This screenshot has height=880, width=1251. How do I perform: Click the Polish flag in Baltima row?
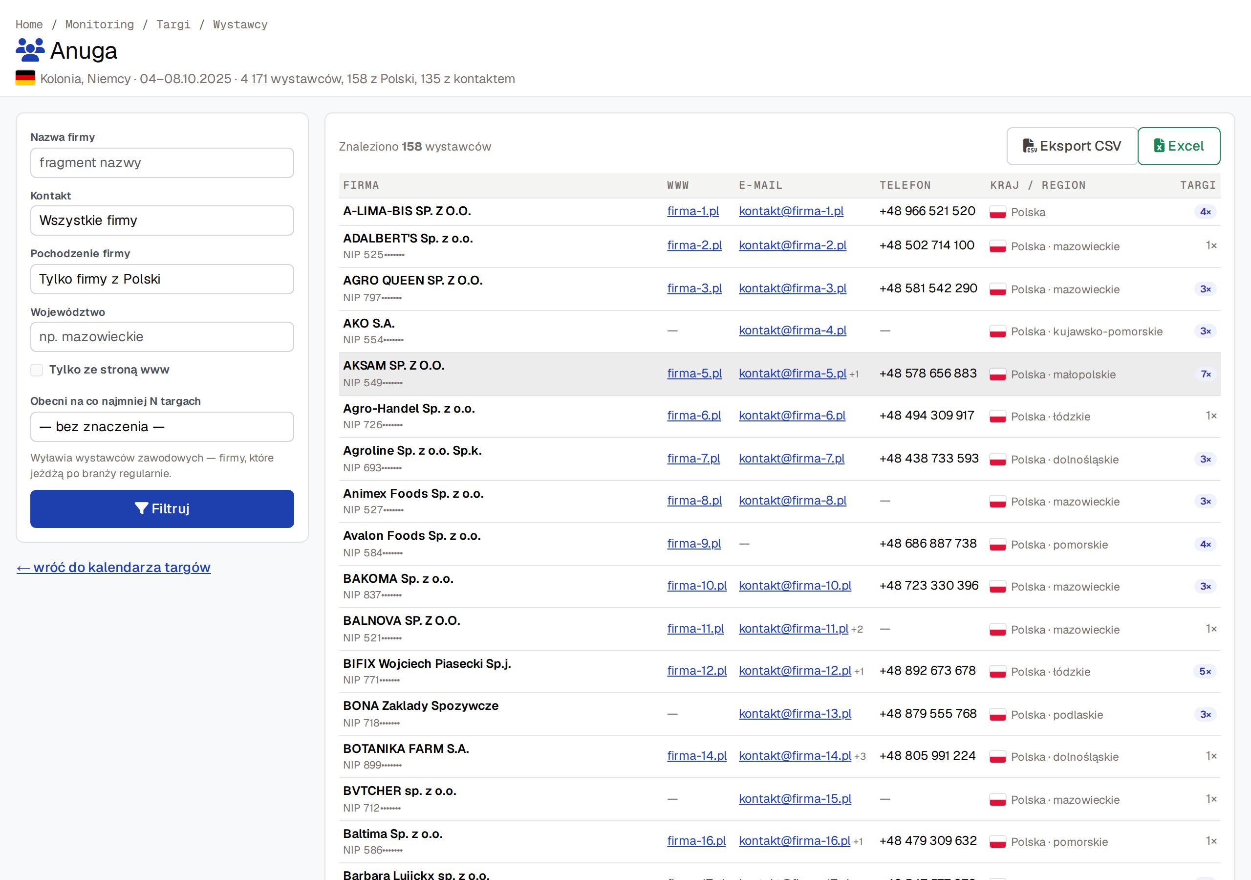[x=998, y=842]
